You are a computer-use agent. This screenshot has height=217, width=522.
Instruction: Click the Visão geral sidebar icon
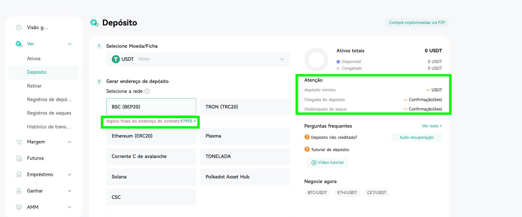[19, 27]
